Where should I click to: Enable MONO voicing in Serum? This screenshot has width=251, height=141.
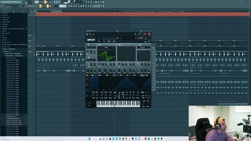tap(143, 96)
